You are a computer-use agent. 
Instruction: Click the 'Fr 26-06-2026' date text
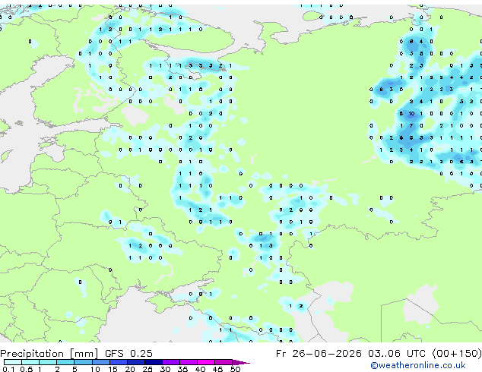tap(319, 353)
